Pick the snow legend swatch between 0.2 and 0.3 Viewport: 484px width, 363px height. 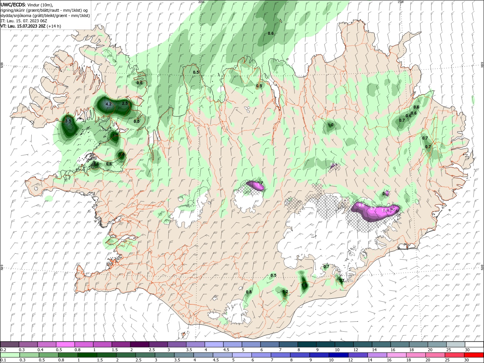coord(9,344)
